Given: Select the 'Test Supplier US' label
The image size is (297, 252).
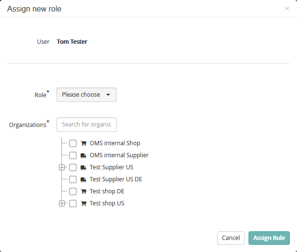Looking at the screenshot, I should 111,167.
